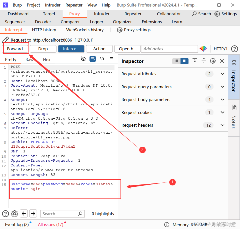Open the Search magnifier in top bar
Viewport: 240px width, 229px height.
coord(194,14)
